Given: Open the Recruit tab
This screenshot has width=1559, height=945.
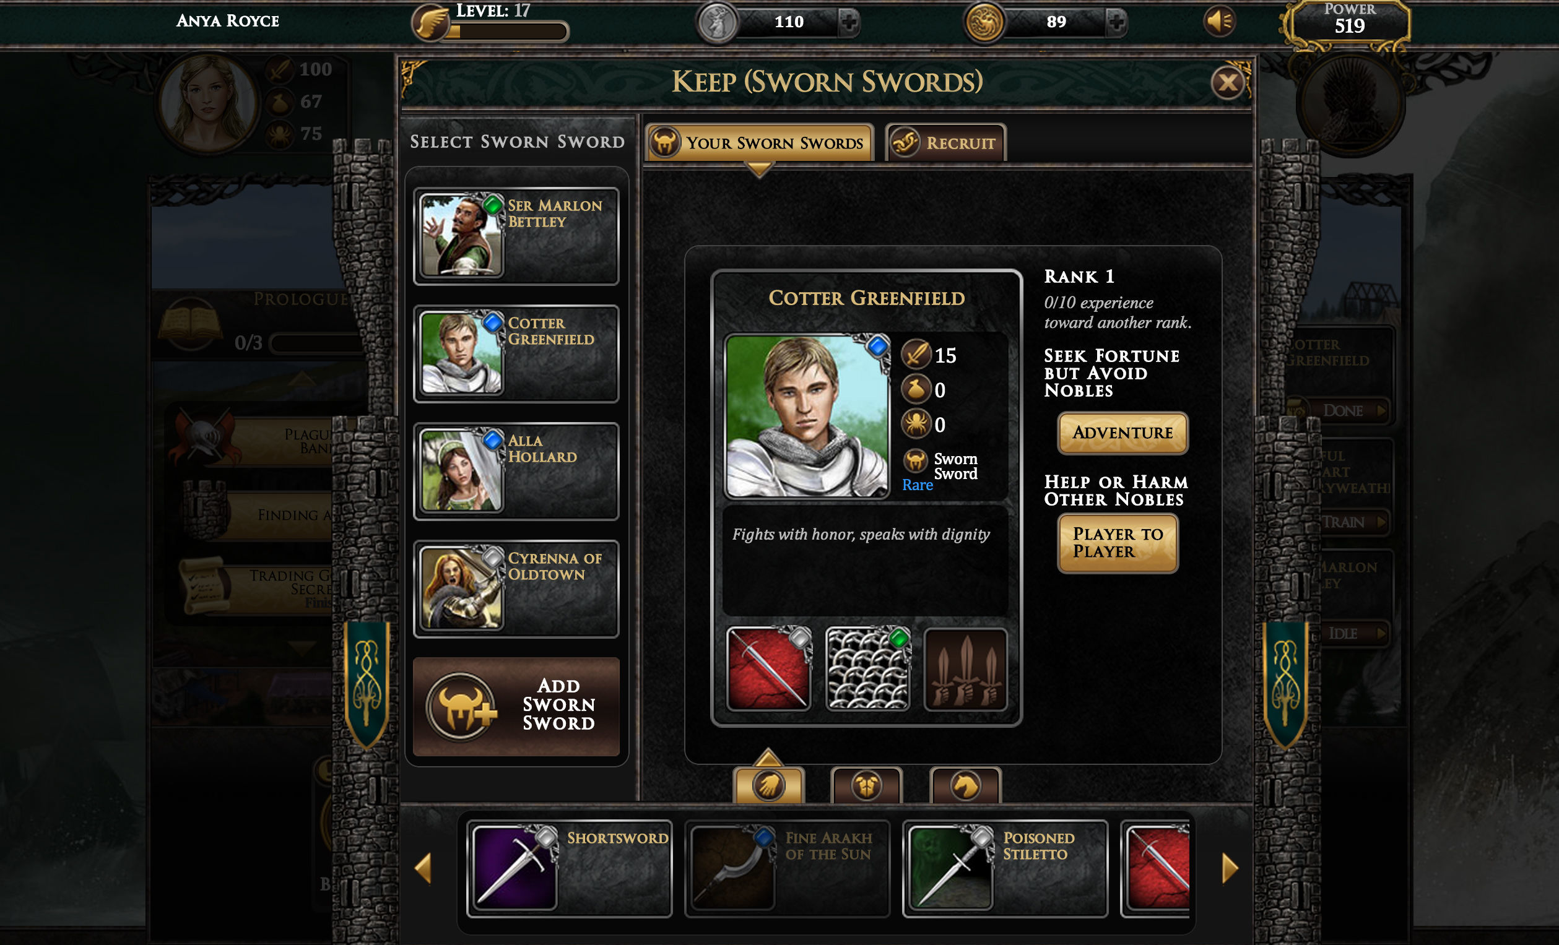Looking at the screenshot, I should pos(946,142).
